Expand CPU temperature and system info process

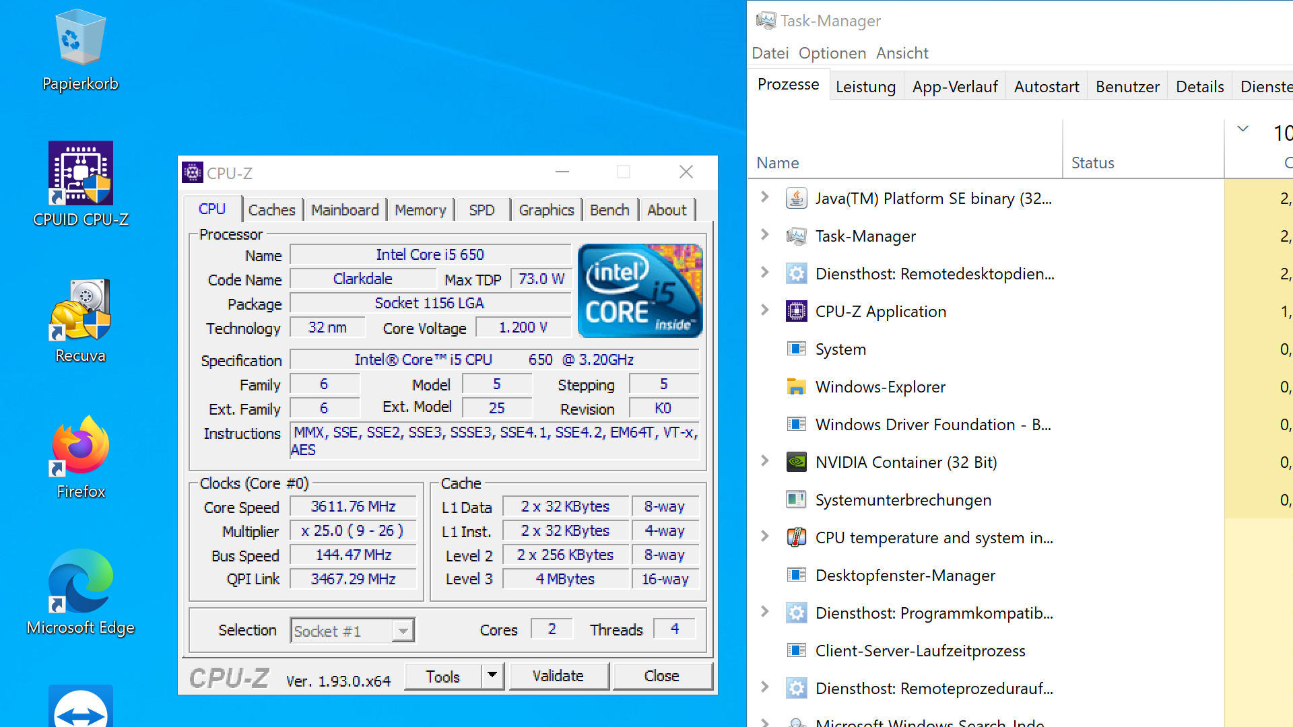pyautogui.click(x=765, y=536)
